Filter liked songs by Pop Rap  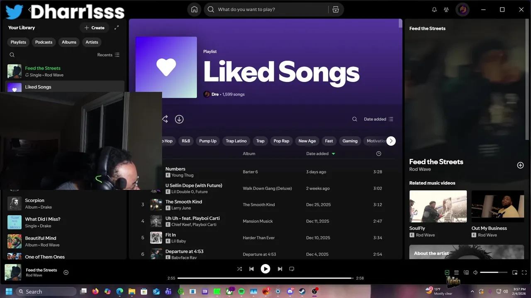281,141
